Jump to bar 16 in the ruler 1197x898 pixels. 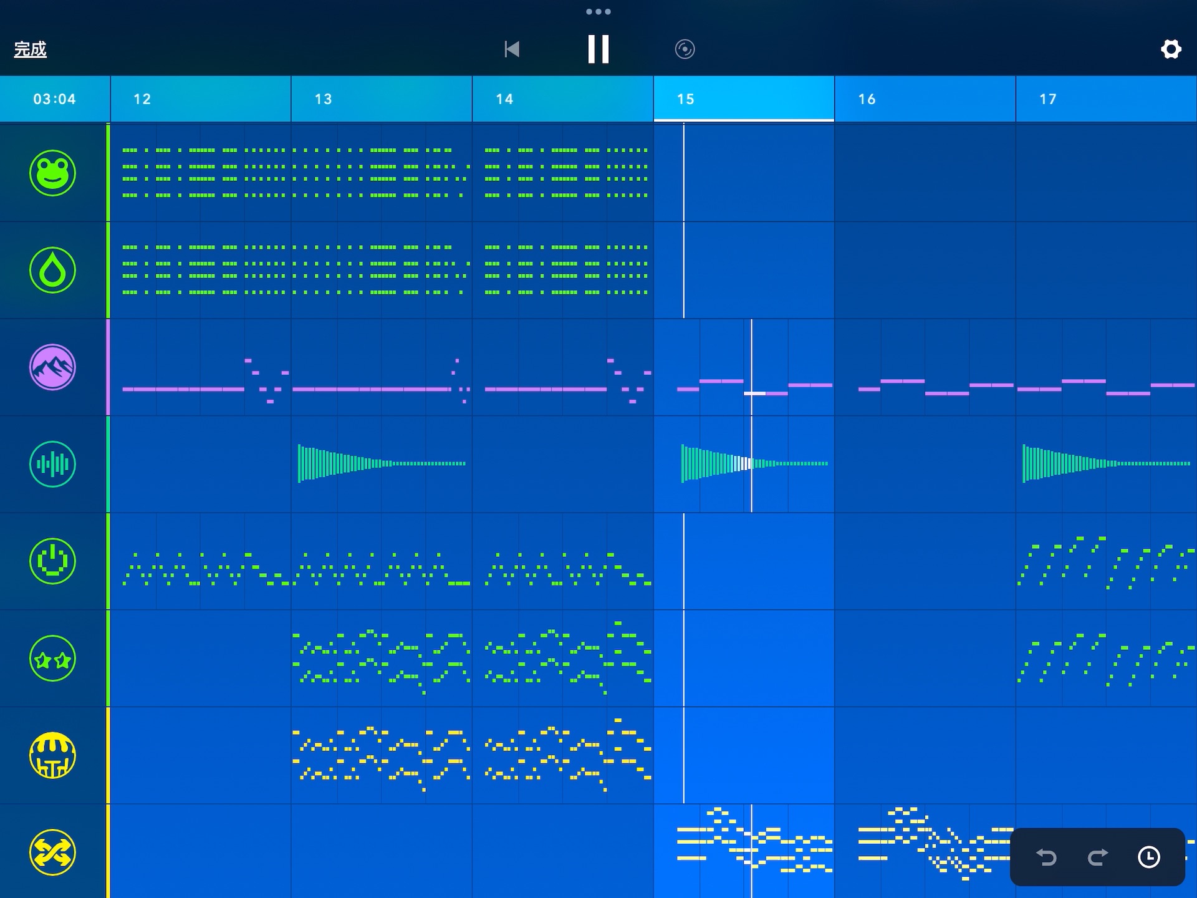(925, 99)
